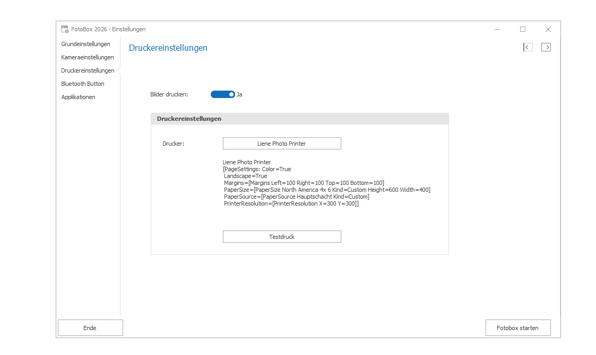Close the FotoBox settings window
The height and width of the screenshot is (355, 596).
pyautogui.click(x=548, y=29)
